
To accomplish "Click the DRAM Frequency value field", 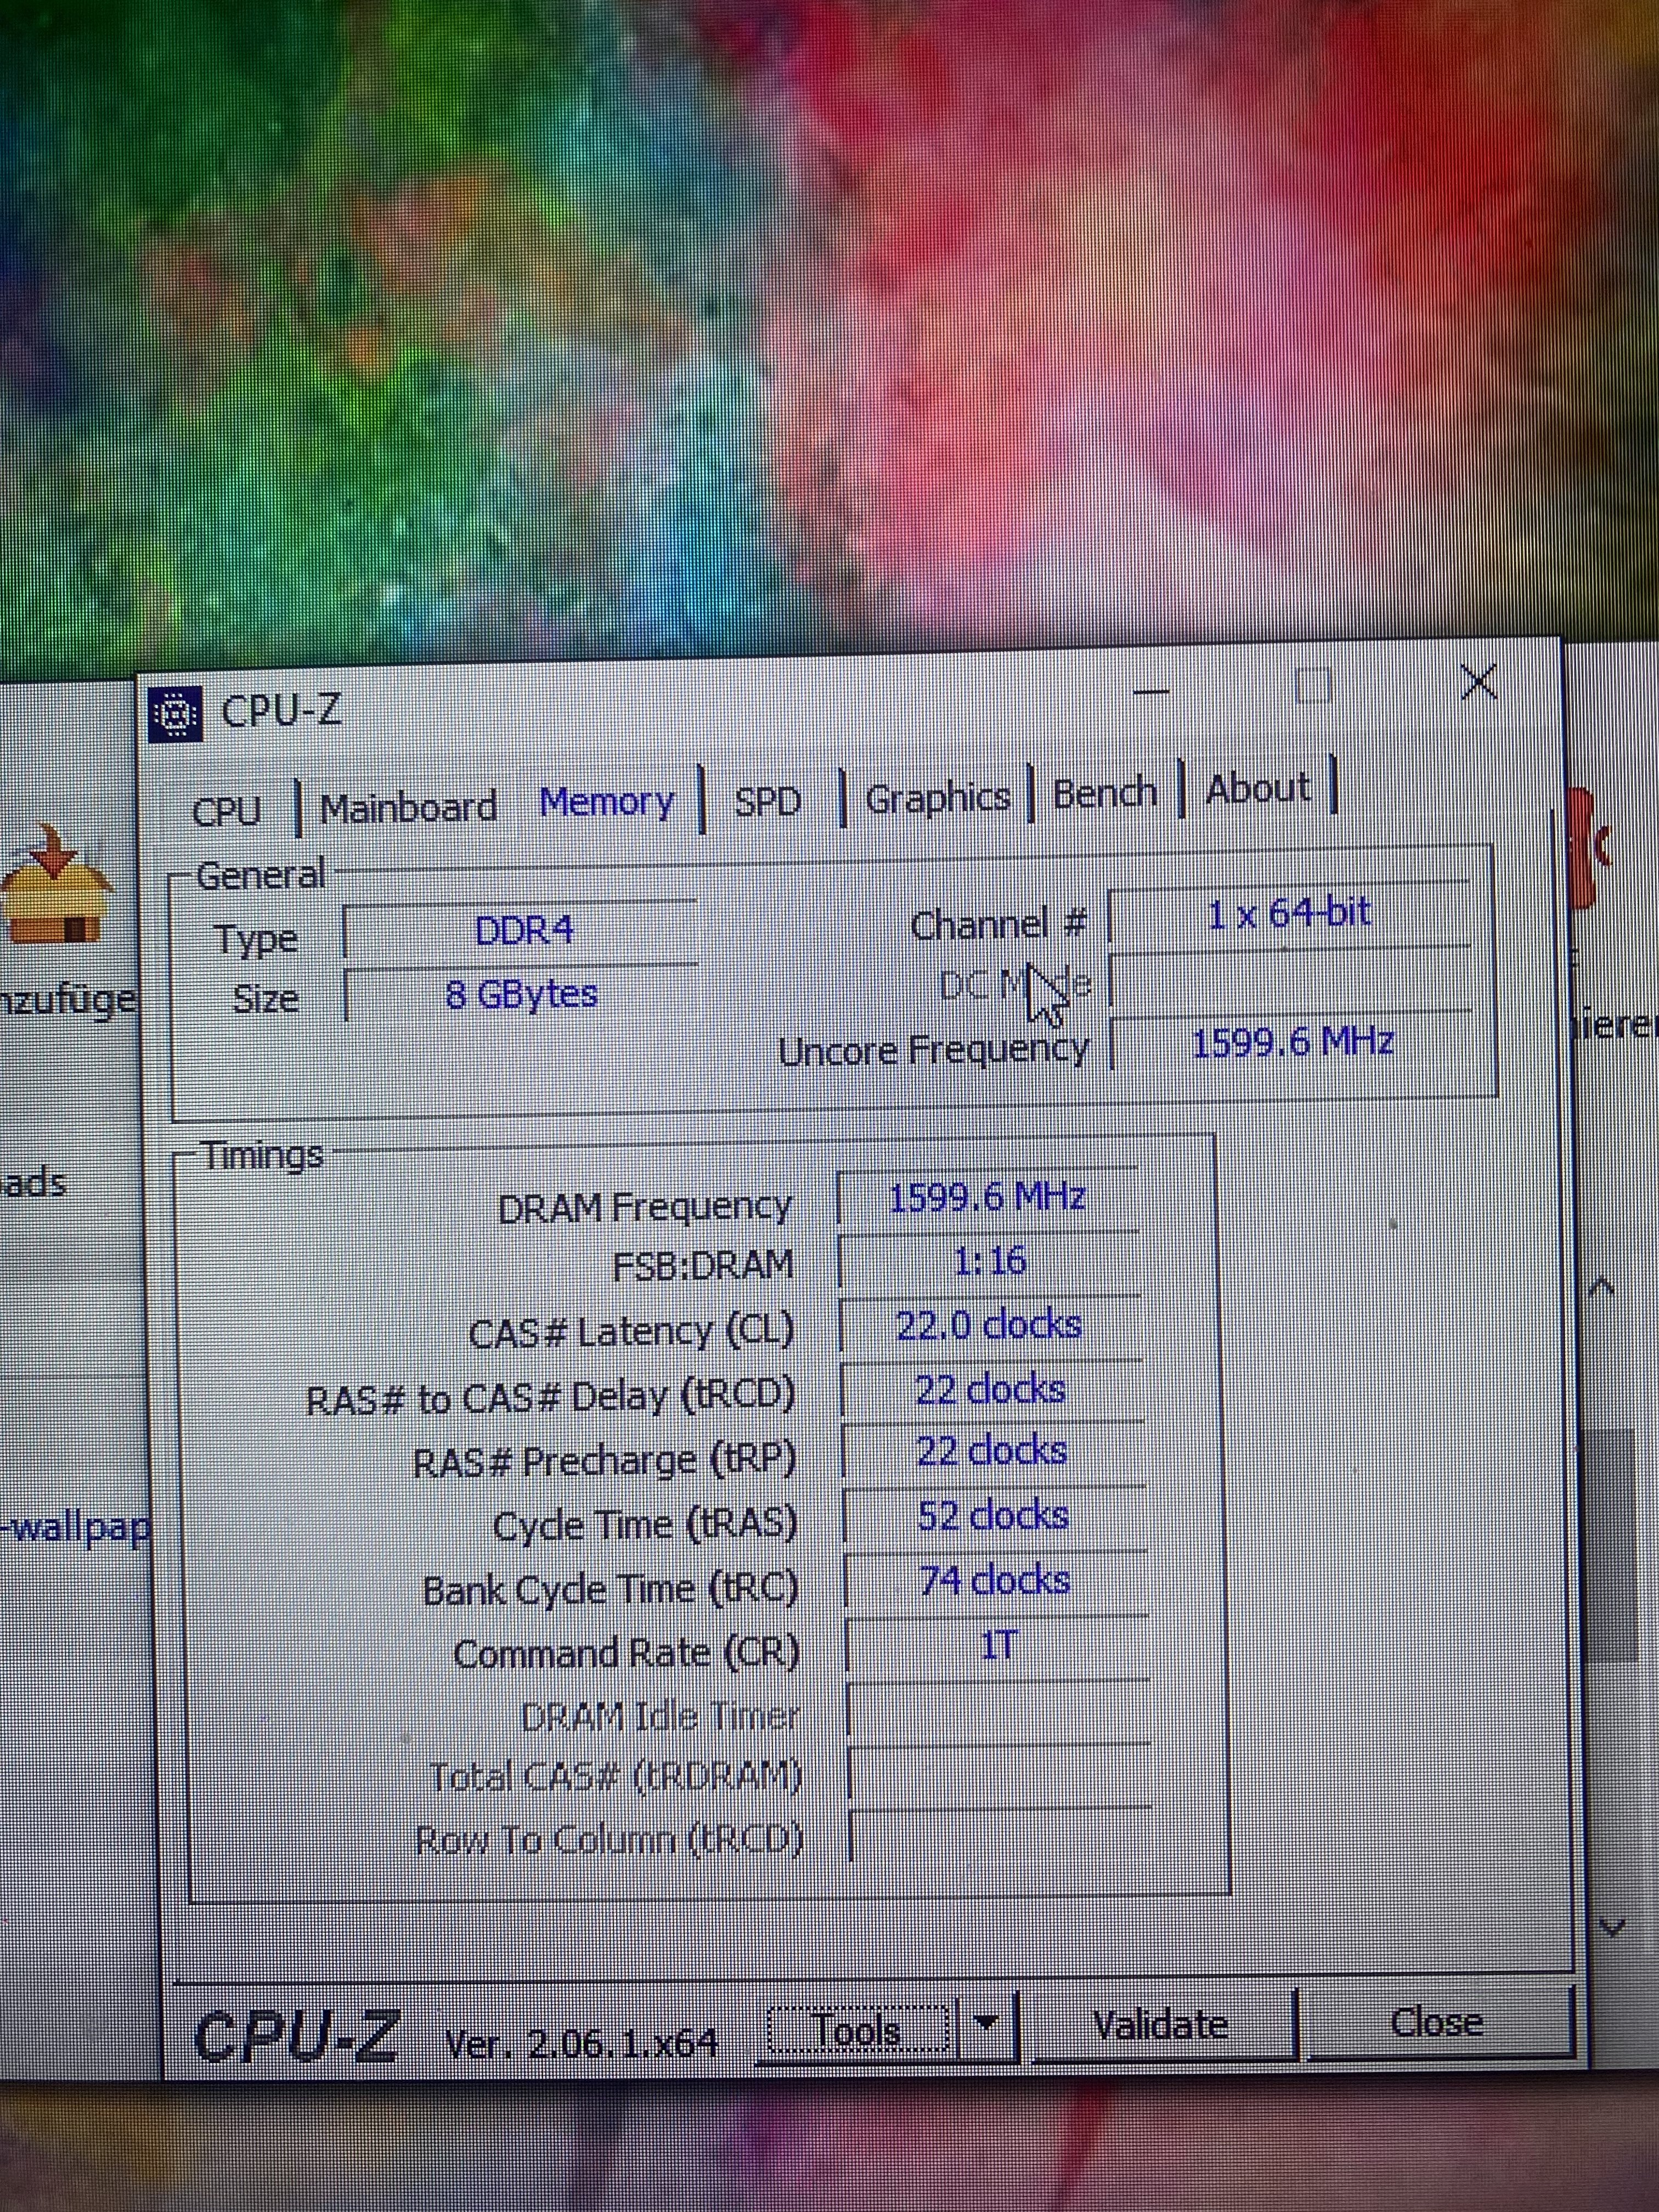I will click(987, 1197).
